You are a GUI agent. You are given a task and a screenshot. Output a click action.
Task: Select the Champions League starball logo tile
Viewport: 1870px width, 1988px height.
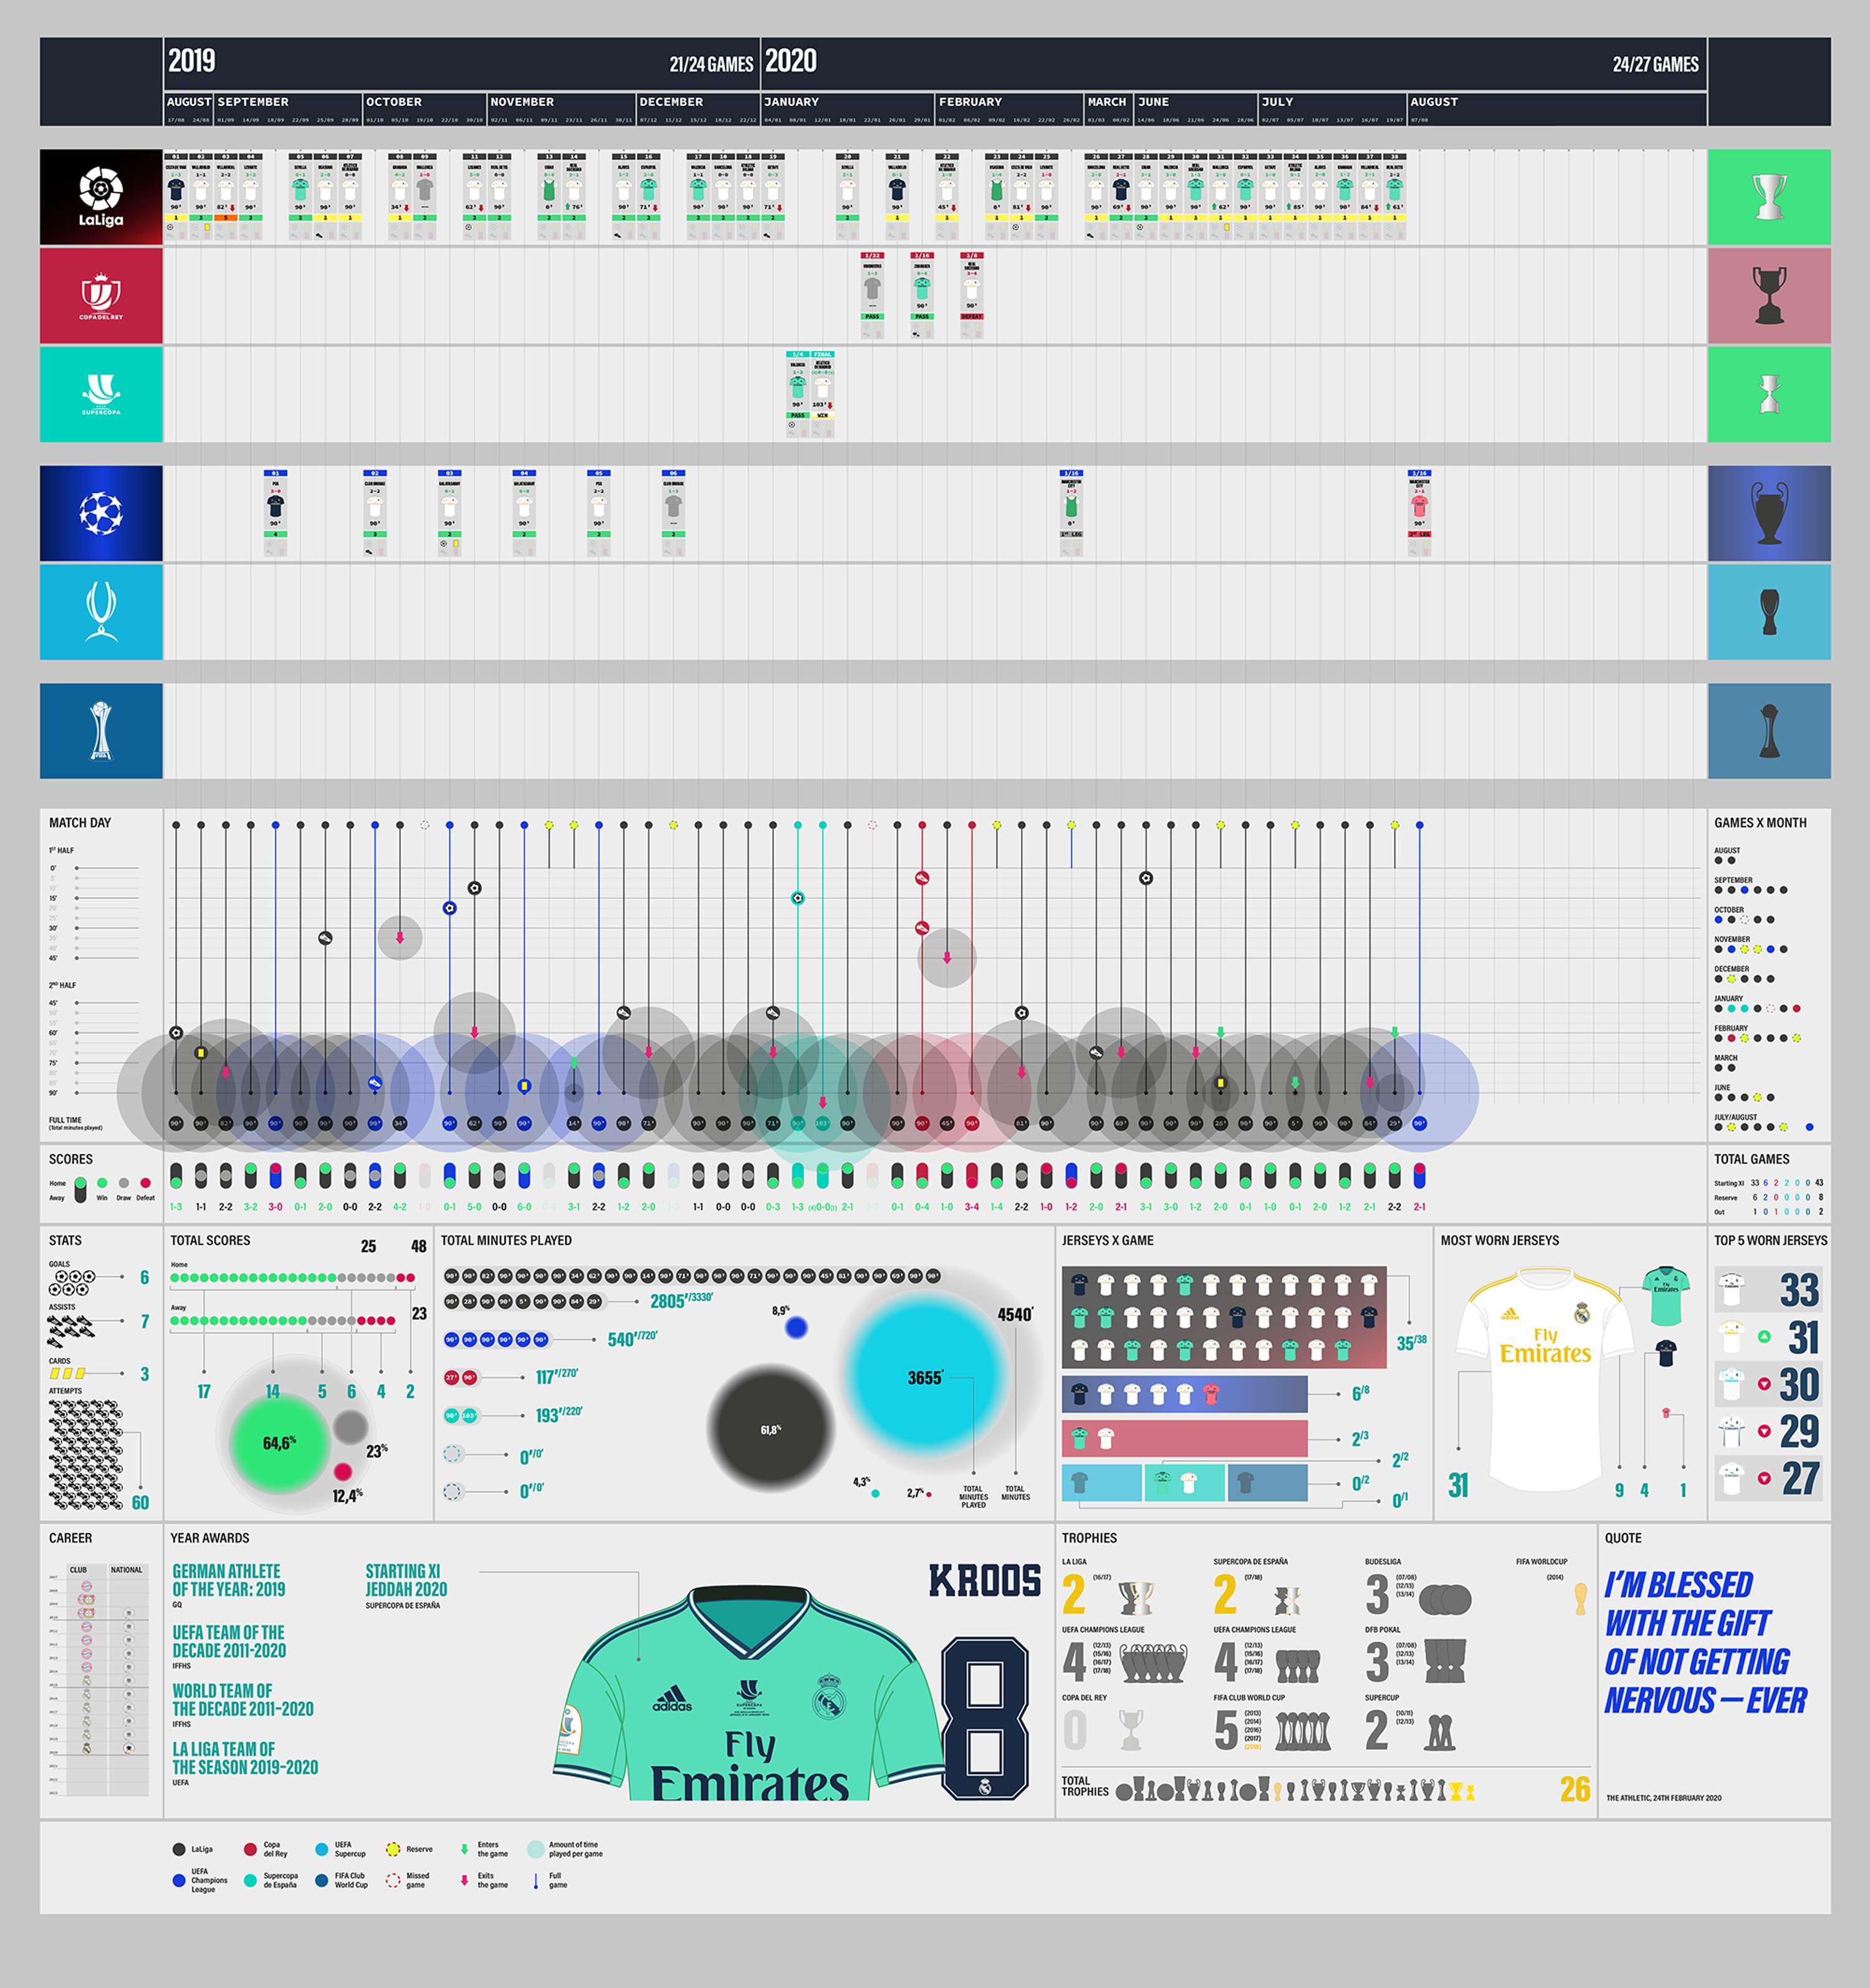click(101, 513)
